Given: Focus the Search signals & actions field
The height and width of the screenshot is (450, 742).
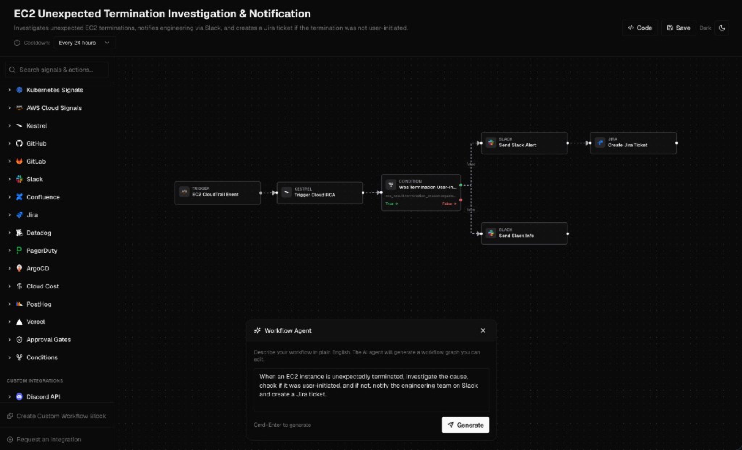Looking at the screenshot, I should [57, 70].
